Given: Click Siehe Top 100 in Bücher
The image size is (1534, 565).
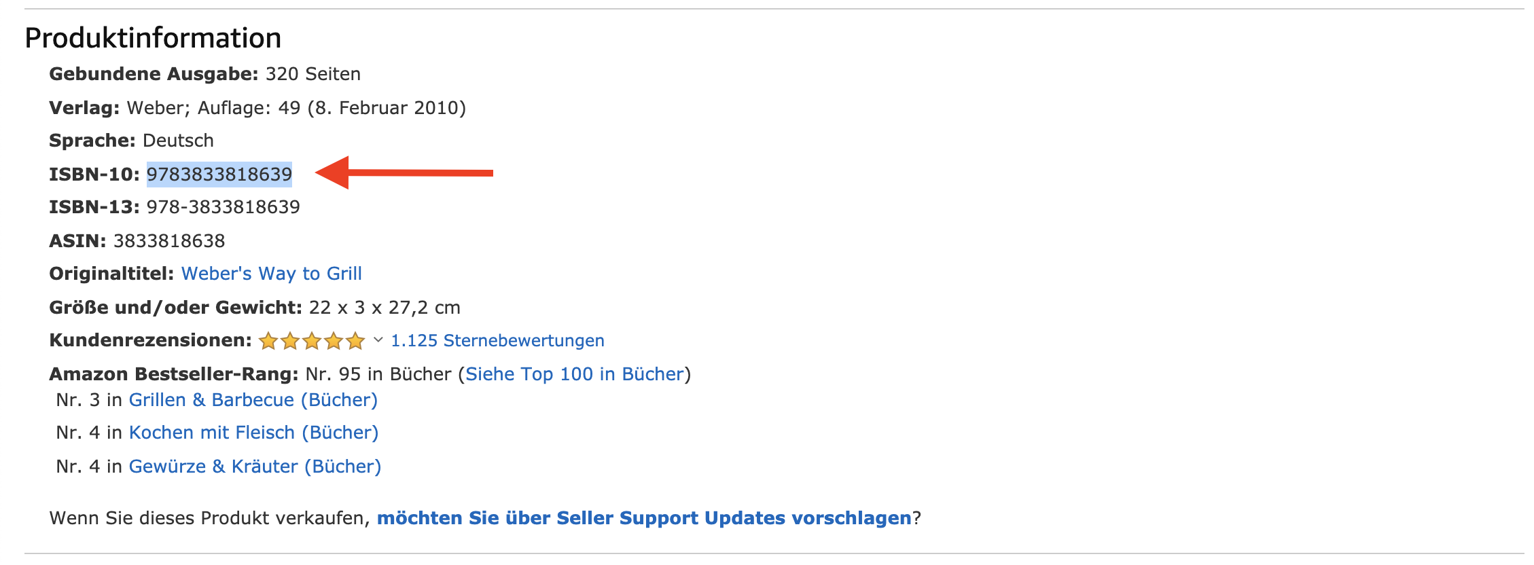Looking at the screenshot, I should [x=575, y=373].
